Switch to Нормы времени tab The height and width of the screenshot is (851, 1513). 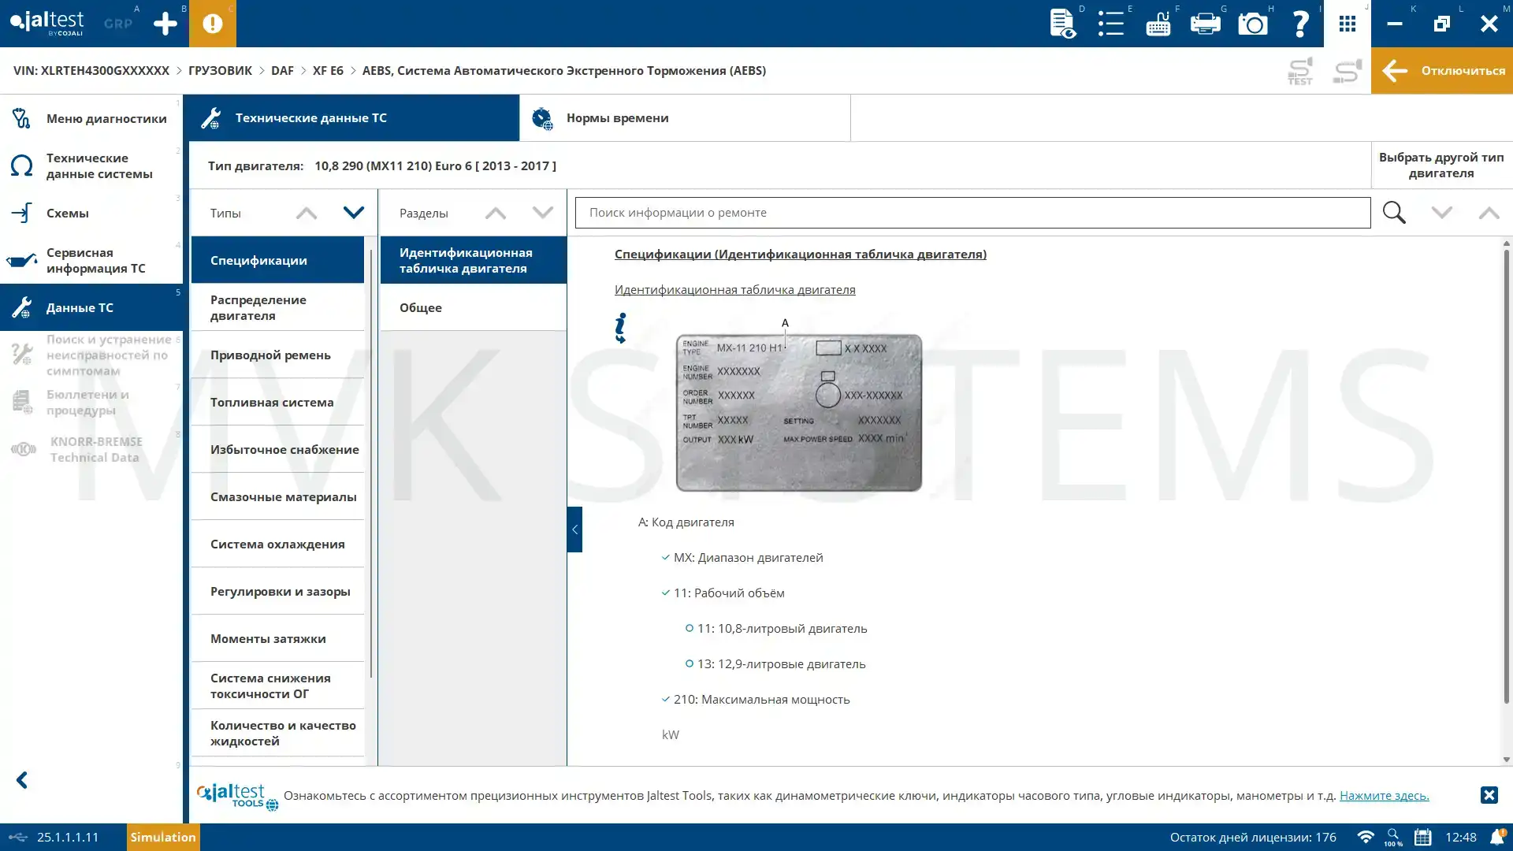pos(685,118)
